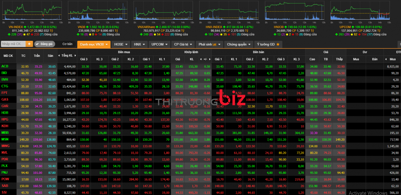Select stock ticker CTG

5,86
